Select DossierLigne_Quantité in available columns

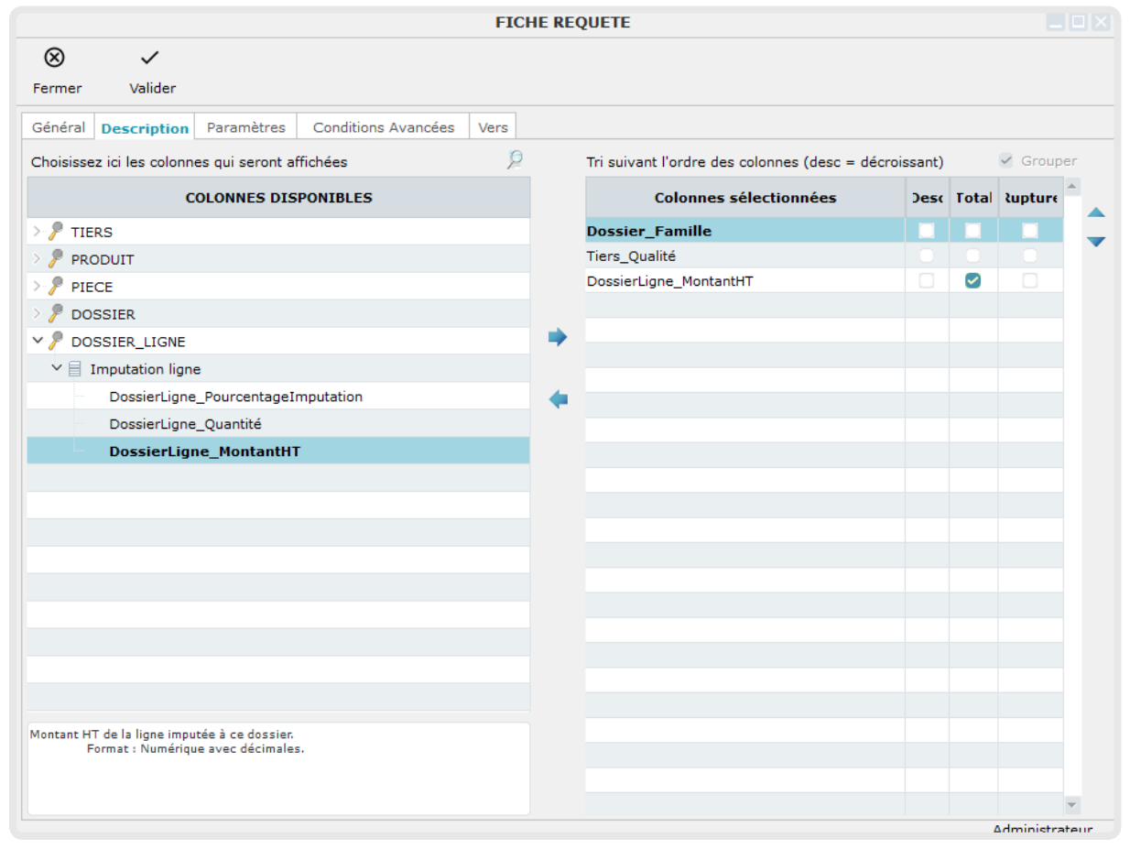(x=186, y=424)
